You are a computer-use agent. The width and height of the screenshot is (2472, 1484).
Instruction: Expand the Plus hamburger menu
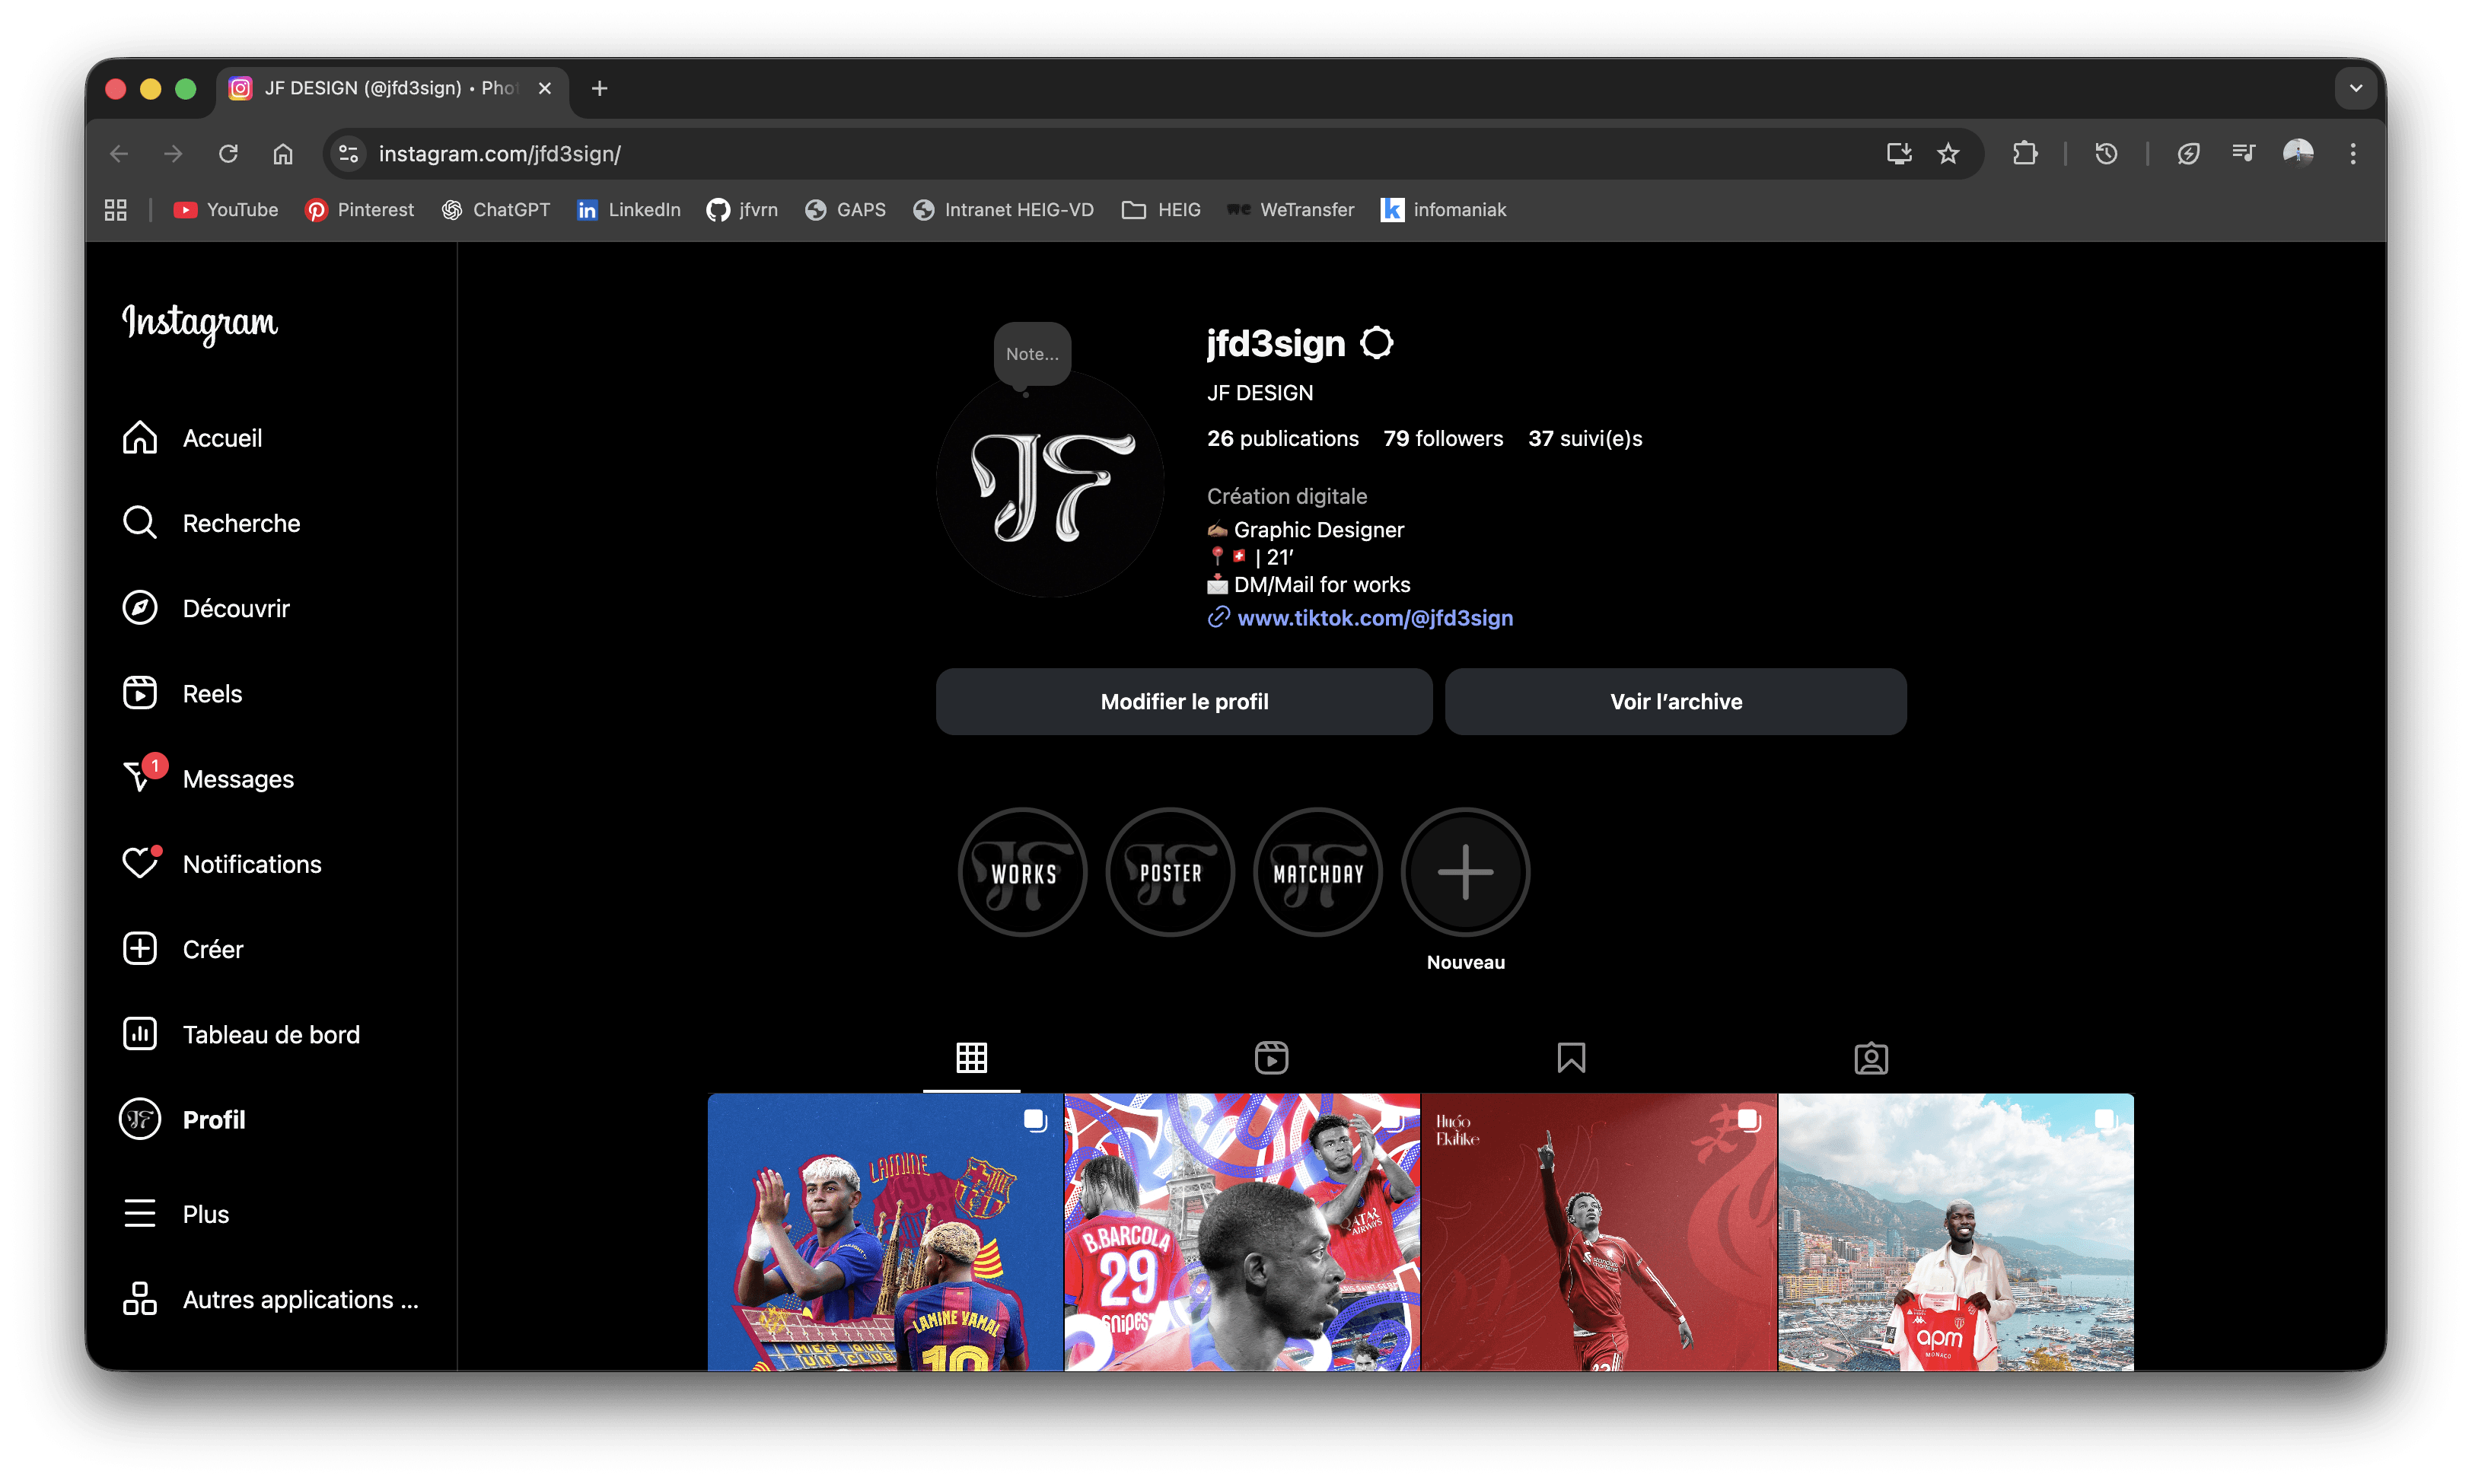point(139,1214)
